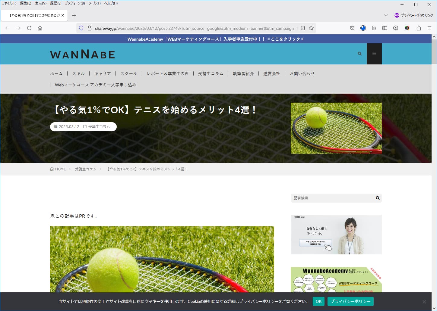Screen dimensions: 437x311
Task: Select the tennis article browser tab
Action: [x=34, y=15]
